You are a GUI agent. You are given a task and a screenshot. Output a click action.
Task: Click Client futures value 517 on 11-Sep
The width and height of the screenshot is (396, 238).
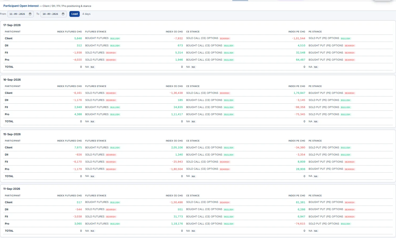[x=79, y=202]
